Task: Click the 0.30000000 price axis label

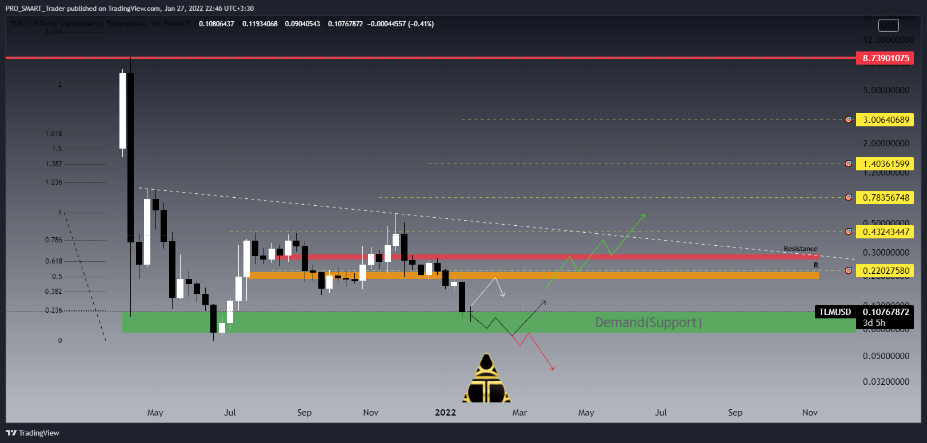Action: (x=886, y=253)
